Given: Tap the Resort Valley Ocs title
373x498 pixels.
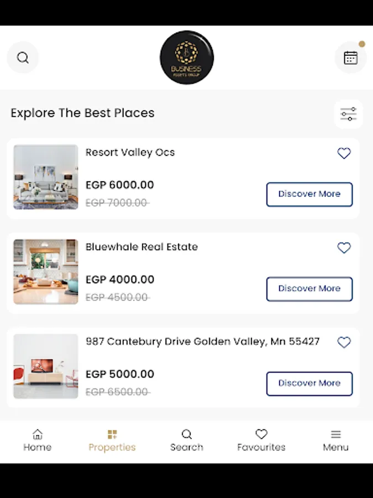Looking at the screenshot, I should click(x=130, y=153).
